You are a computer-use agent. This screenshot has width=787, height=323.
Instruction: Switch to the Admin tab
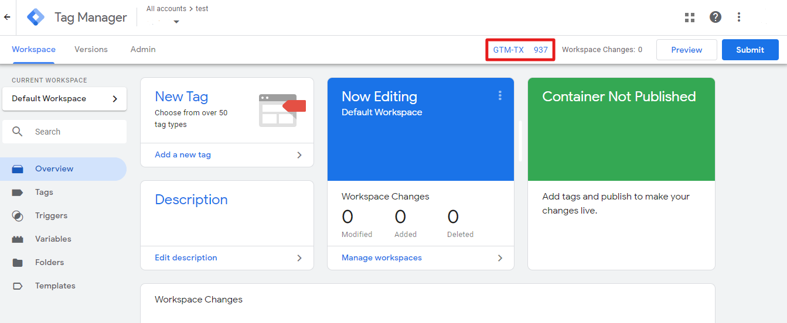pos(143,50)
